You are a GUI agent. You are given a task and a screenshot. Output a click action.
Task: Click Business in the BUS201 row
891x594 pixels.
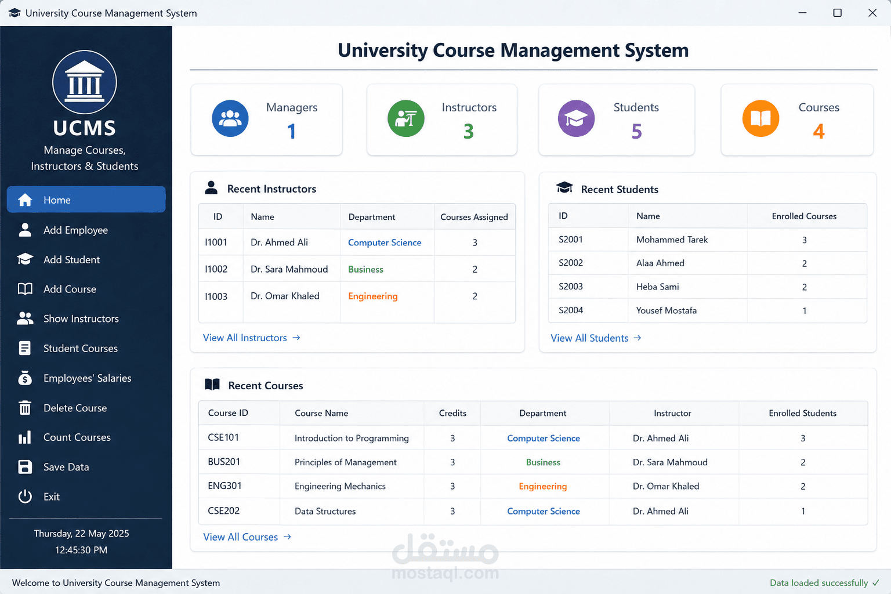click(543, 462)
